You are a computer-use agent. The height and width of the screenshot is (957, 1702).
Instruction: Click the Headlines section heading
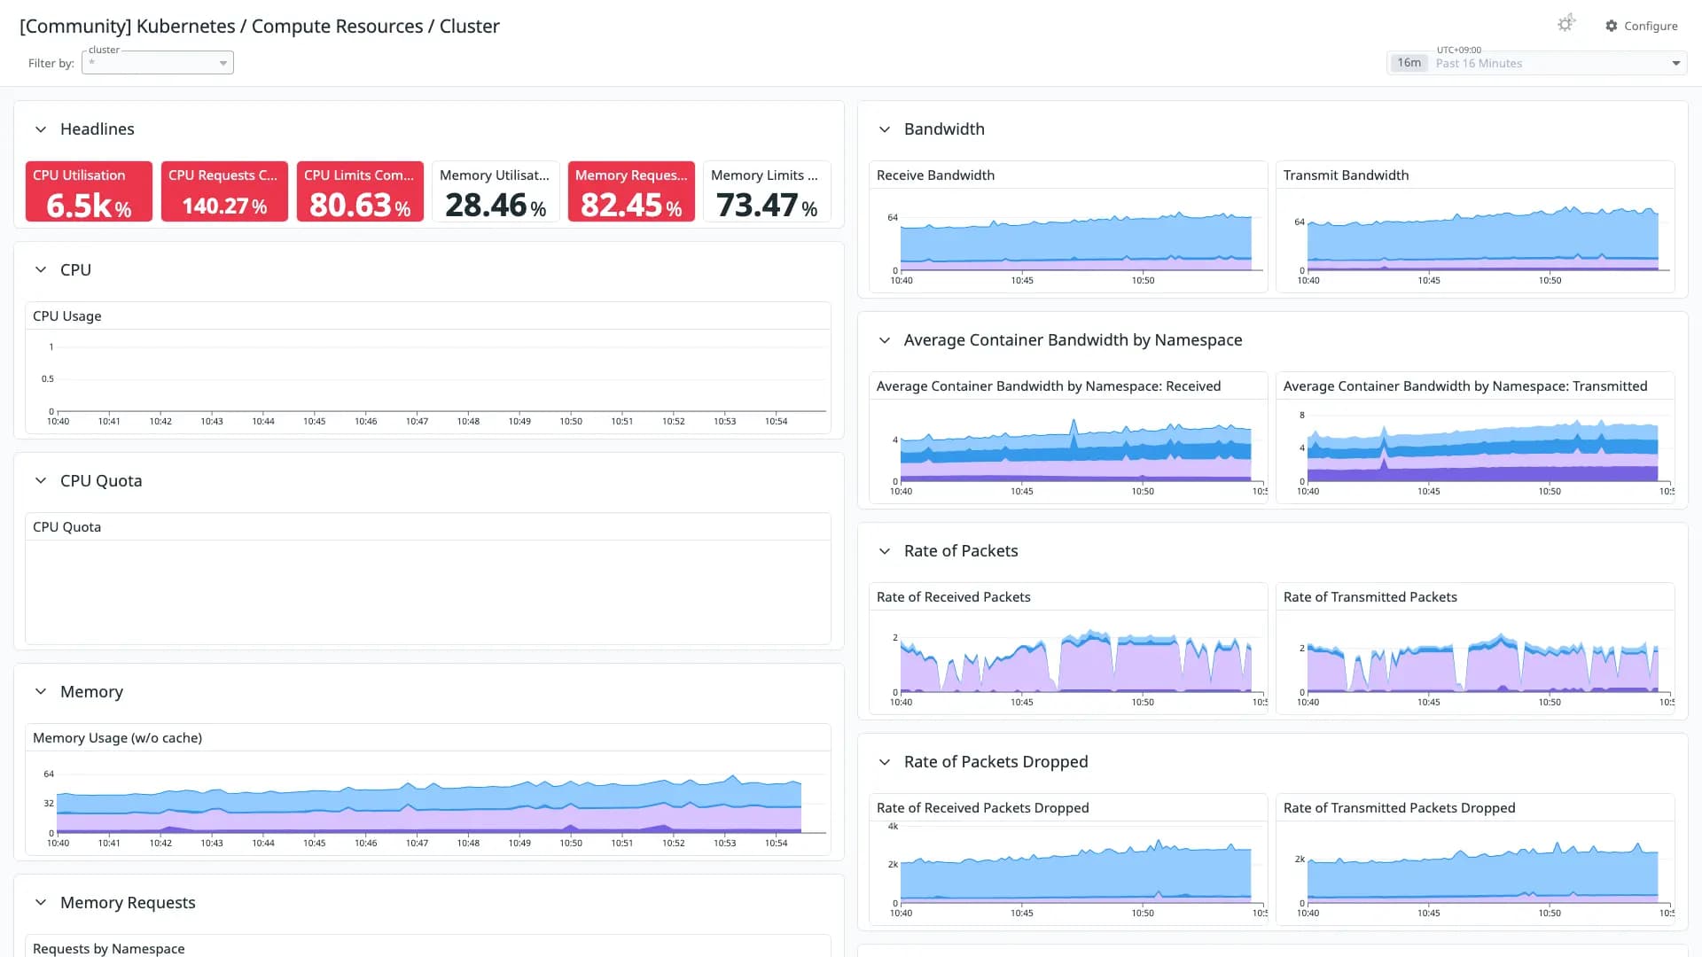click(x=98, y=129)
